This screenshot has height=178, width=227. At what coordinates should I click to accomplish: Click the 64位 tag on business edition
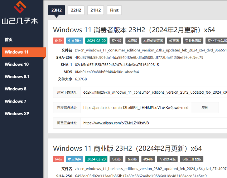pos(58,159)
